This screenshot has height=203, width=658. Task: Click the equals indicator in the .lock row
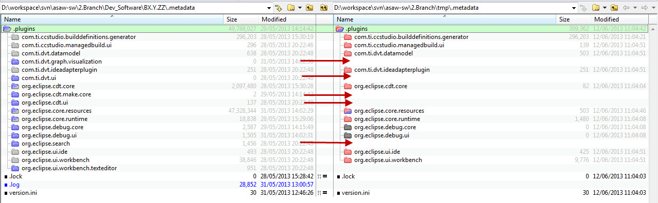click(324, 176)
